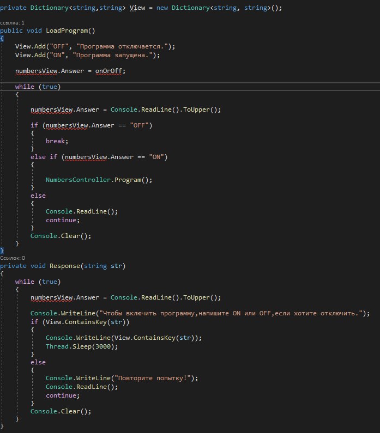
Task: Click the LoadProgram method name
Action: pyautogui.click(x=67, y=31)
